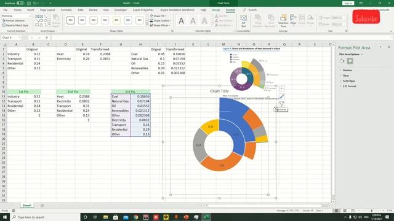Select the Sheet1 worksheet tab
This screenshot has width=394, height=221.
pos(27,206)
